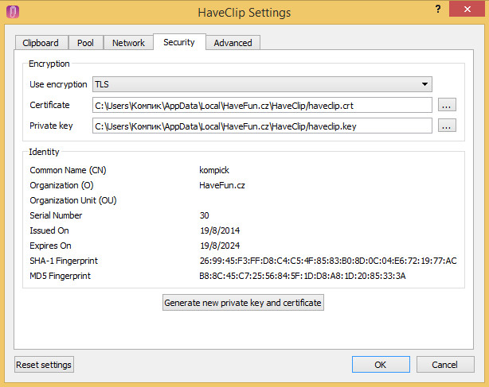489x387 pixels.
Task: Browse for certificate file with ellipsis button
Action: click(447, 105)
